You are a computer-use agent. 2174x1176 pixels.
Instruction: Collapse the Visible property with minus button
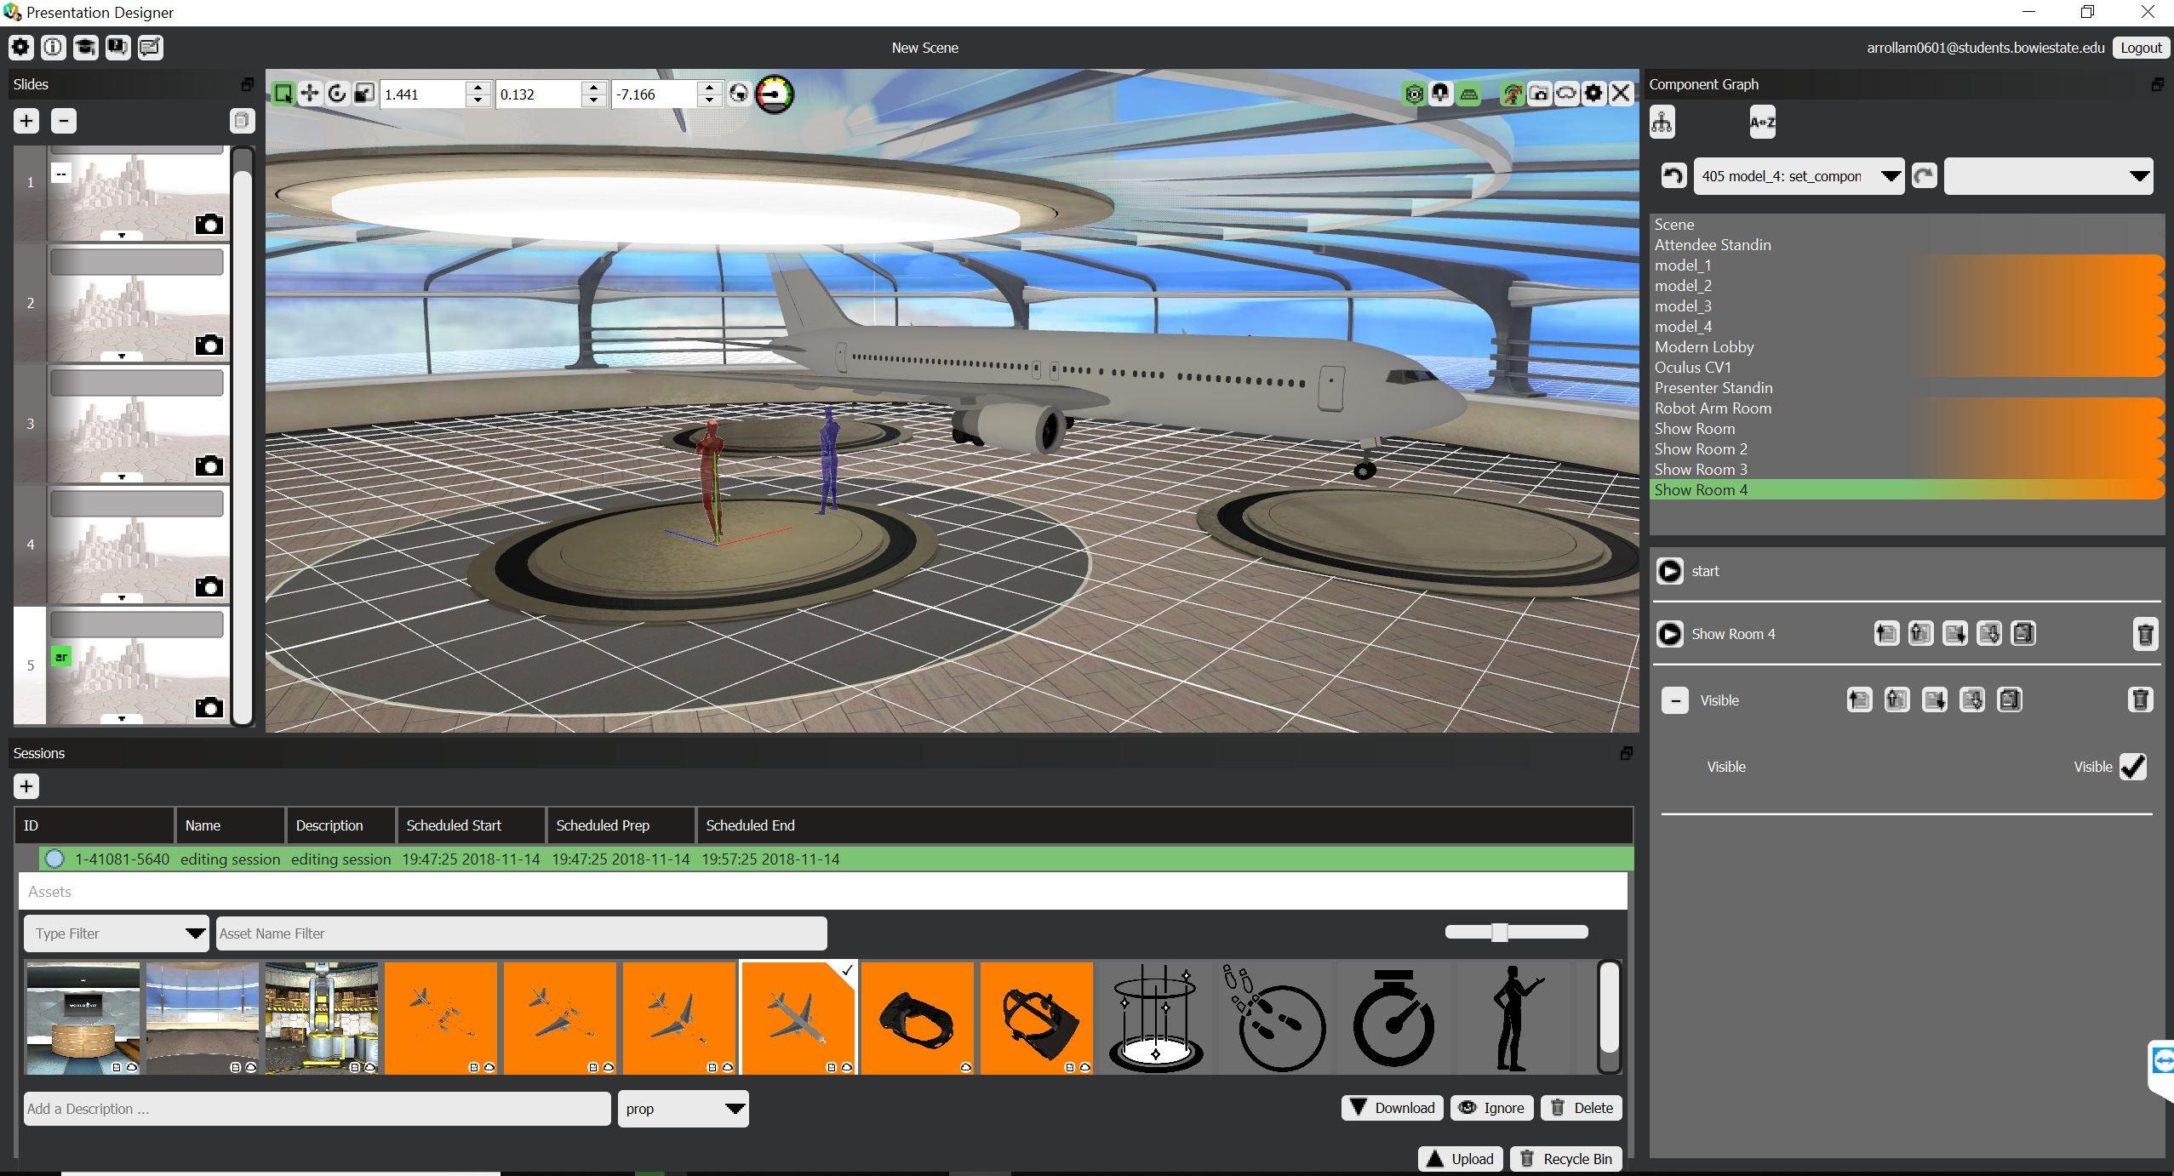[x=1675, y=700]
